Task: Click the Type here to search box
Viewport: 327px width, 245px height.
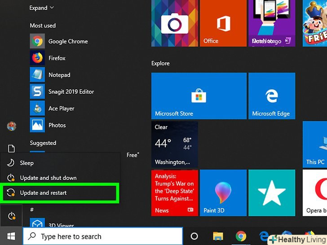Action: pyautogui.click(x=103, y=236)
